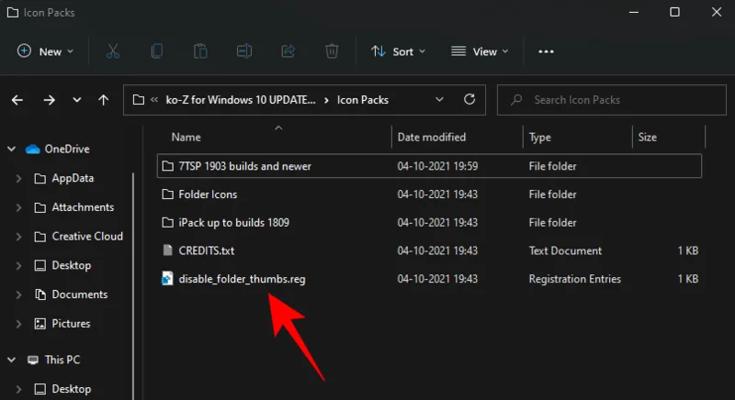Select Creative Cloud in navigation pane
Screen dimensions: 735x400
coord(87,237)
